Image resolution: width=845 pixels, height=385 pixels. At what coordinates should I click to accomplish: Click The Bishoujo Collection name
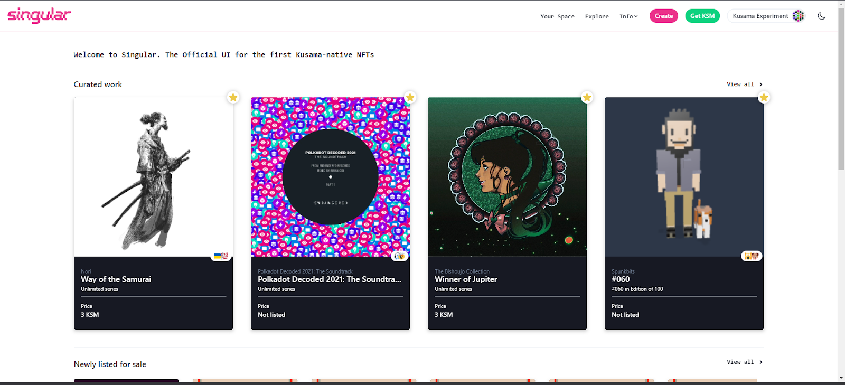point(462,271)
